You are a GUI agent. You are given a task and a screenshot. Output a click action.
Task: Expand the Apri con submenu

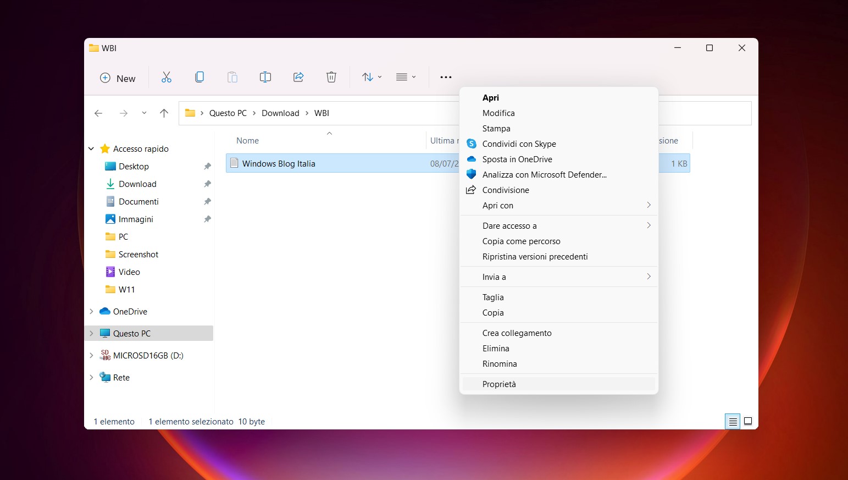tap(559, 206)
